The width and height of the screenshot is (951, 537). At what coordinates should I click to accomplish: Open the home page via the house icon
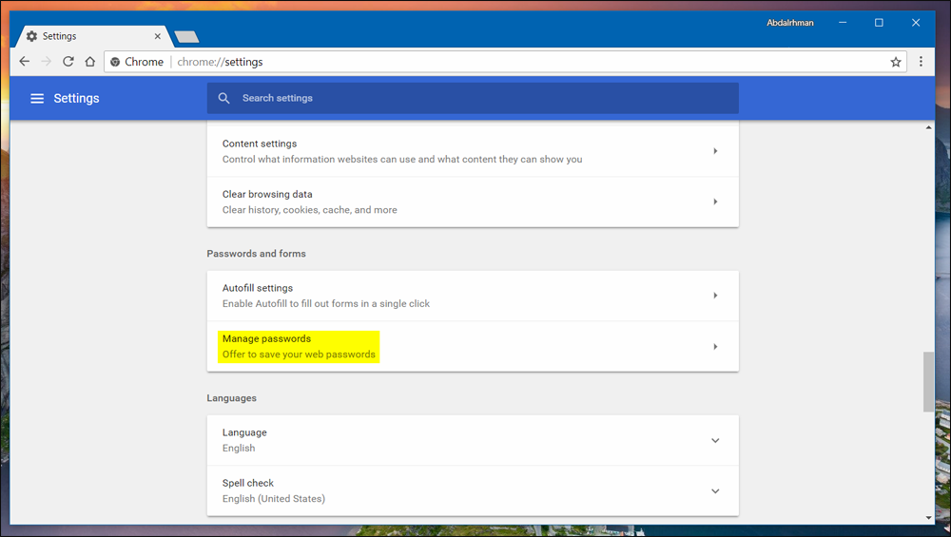[89, 61]
